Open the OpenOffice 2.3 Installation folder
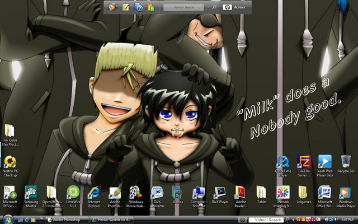Screen dimensions: 358x224 point(52,197)
